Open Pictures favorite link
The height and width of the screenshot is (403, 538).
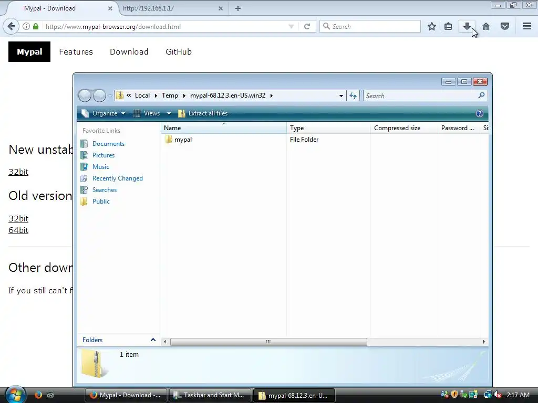tap(104, 155)
